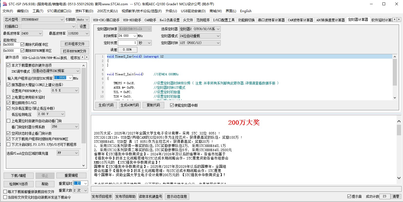This screenshot has height=202, width=403.
Task: Open 文件(F) menu
Action: pyautogui.click(x=8, y=11)
